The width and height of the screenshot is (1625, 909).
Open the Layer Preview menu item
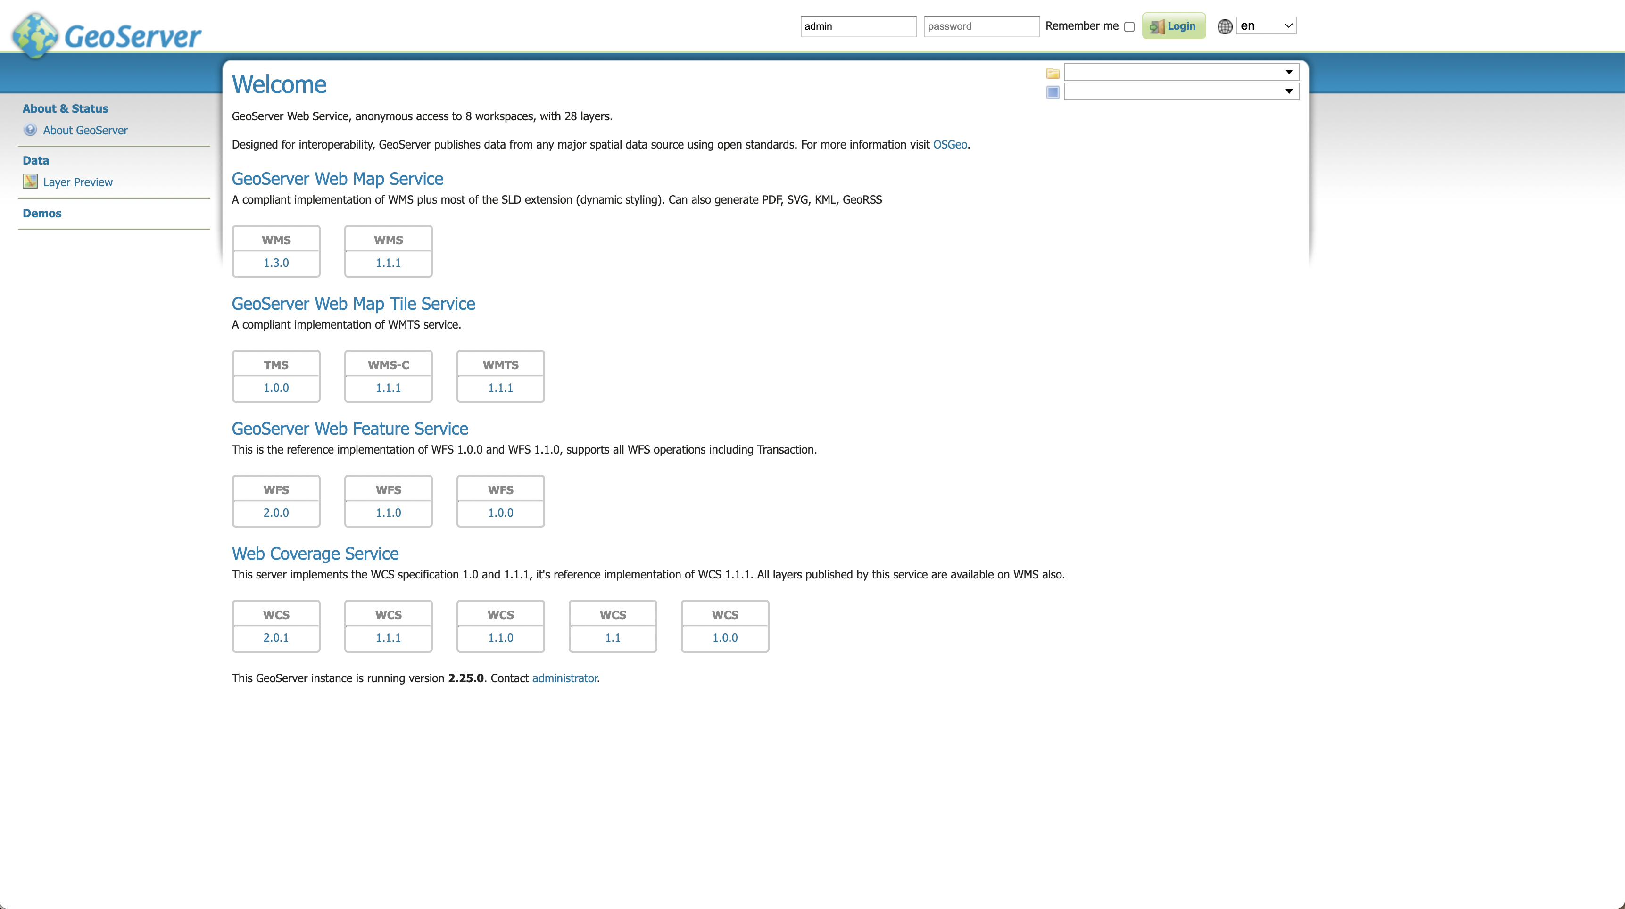click(78, 182)
